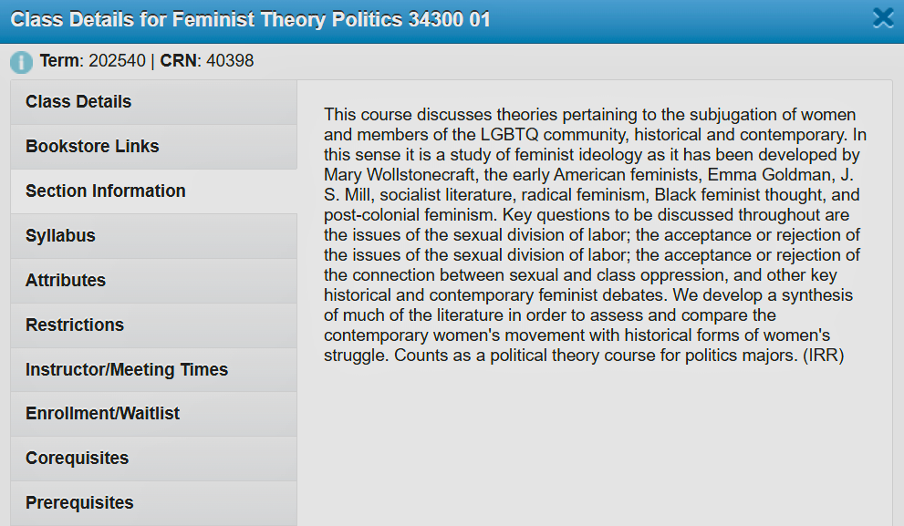
Task: Select the Section Information tab
Action: click(x=153, y=191)
